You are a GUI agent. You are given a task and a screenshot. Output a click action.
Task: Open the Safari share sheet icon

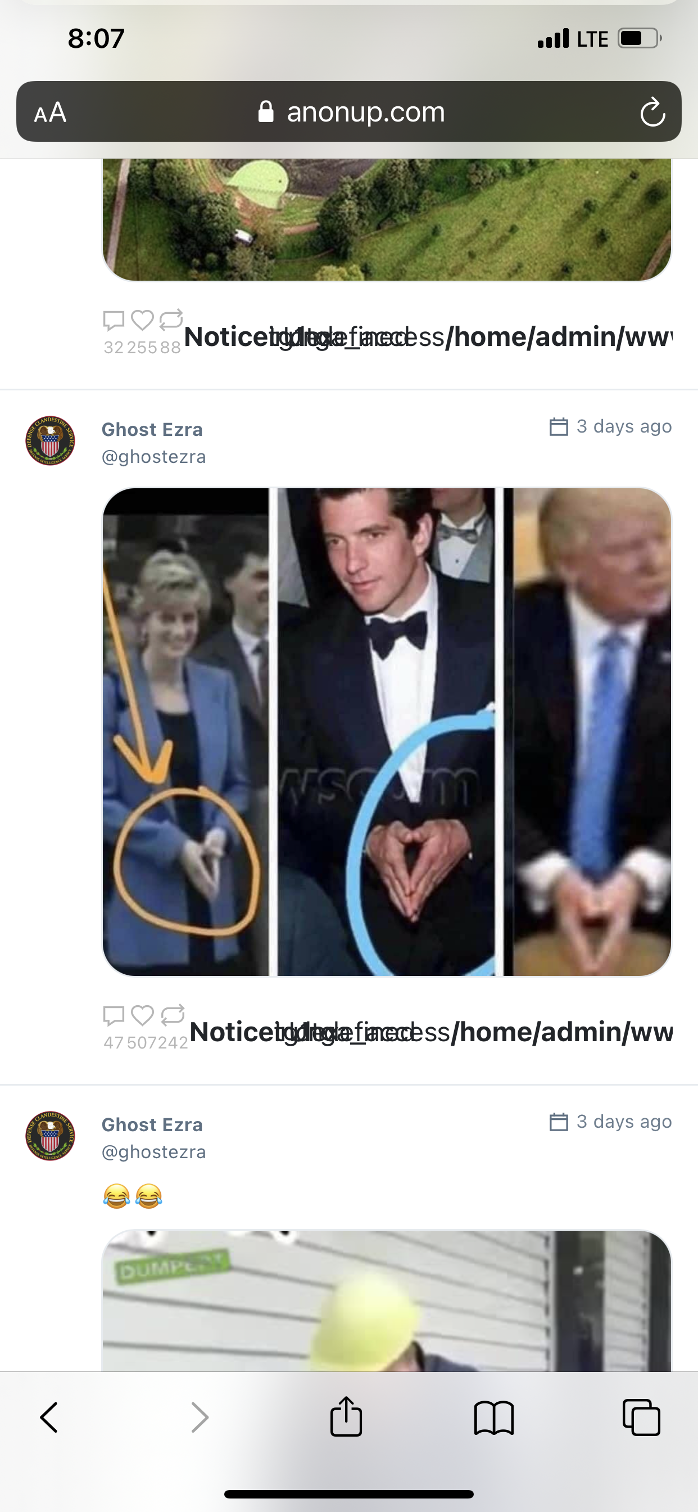(x=346, y=1416)
